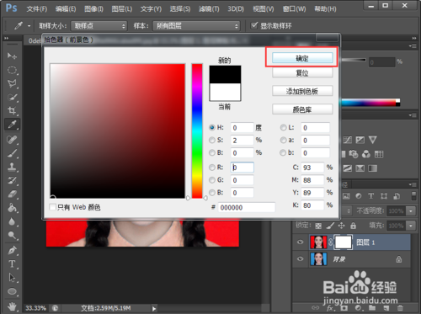This screenshot has width=421, height=314.
Task: Select the Path Selection tool
Action: click(x=12, y=278)
